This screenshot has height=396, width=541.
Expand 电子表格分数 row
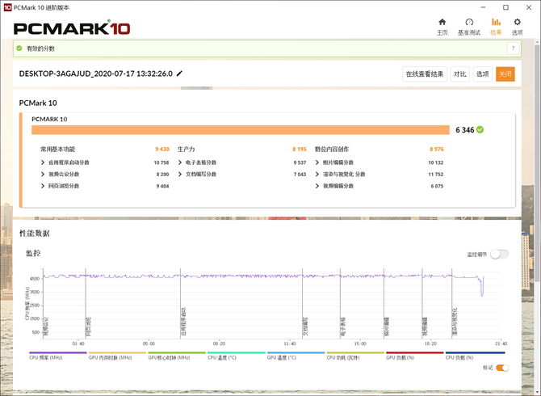click(x=180, y=162)
